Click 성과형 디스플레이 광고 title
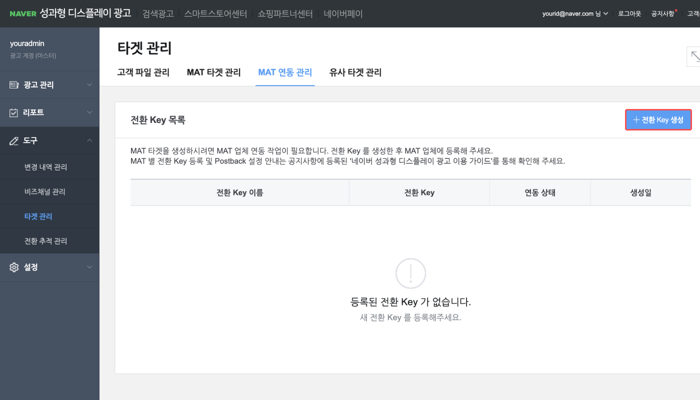The width and height of the screenshot is (700, 400). pyautogui.click(x=85, y=13)
